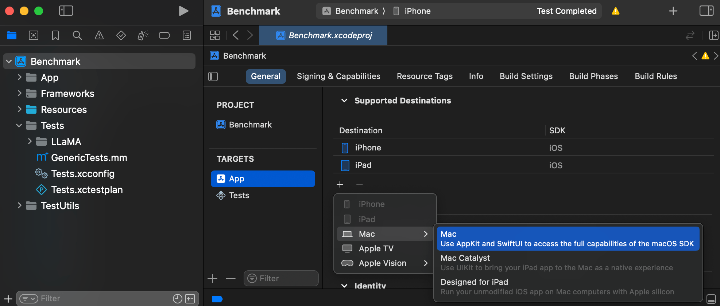Viewport: 720px width, 306px height.
Task: Select the Tests target
Action: (239, 196)
